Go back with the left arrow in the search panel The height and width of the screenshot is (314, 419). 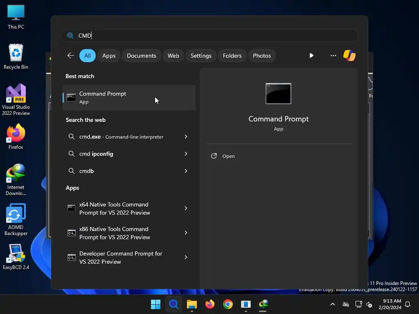(x=70, y=56)
